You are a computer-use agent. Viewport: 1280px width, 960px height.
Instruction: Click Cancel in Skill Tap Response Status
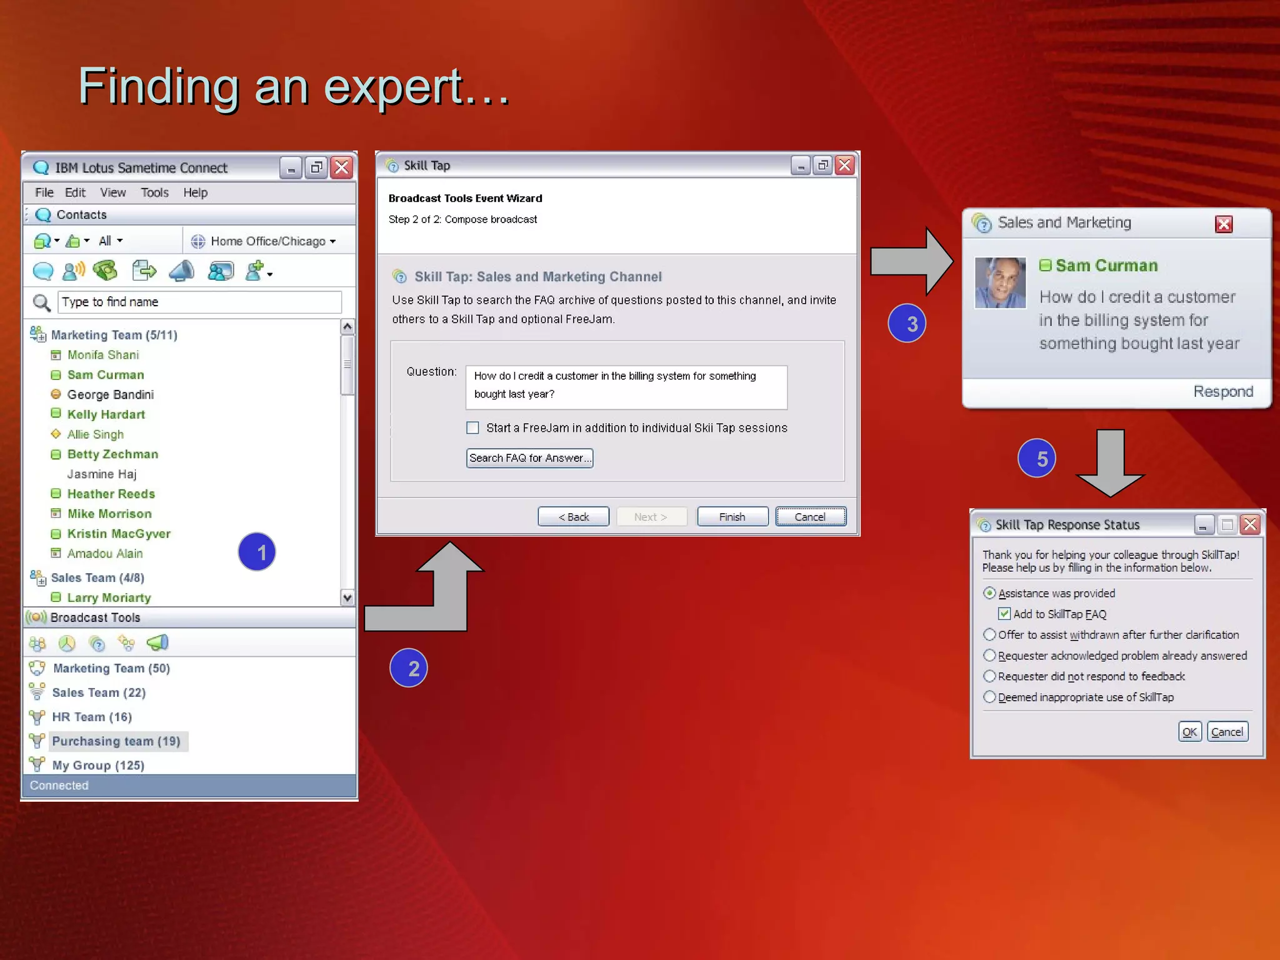(1227, 732)
